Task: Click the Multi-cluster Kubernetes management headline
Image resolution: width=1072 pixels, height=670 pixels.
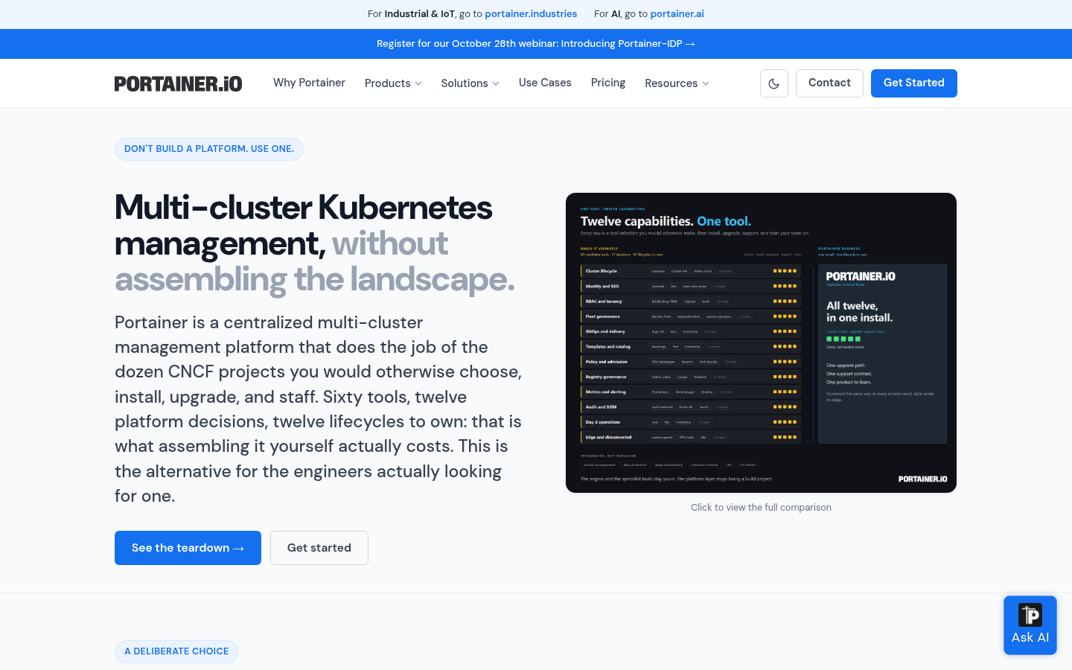Action: click(314, 243)
